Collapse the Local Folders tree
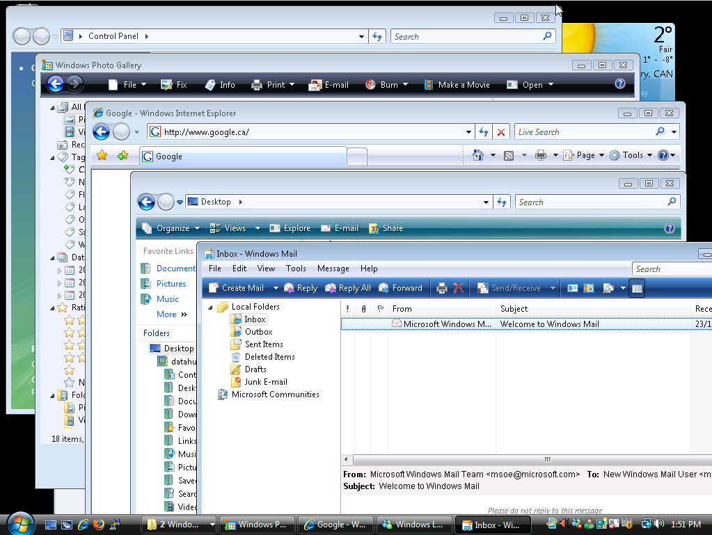Screen dimensions: 712x535 [209, 307]
